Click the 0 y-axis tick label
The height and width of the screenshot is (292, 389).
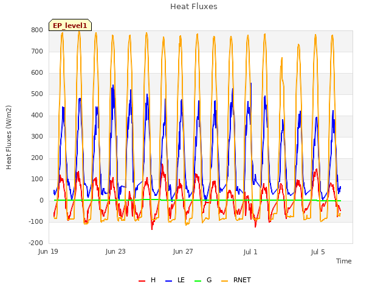pyautogui.click(x=41, y=200)
